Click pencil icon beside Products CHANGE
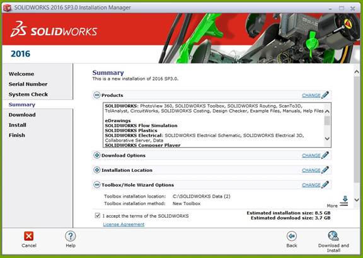363x258 pixels. (325, 95)
